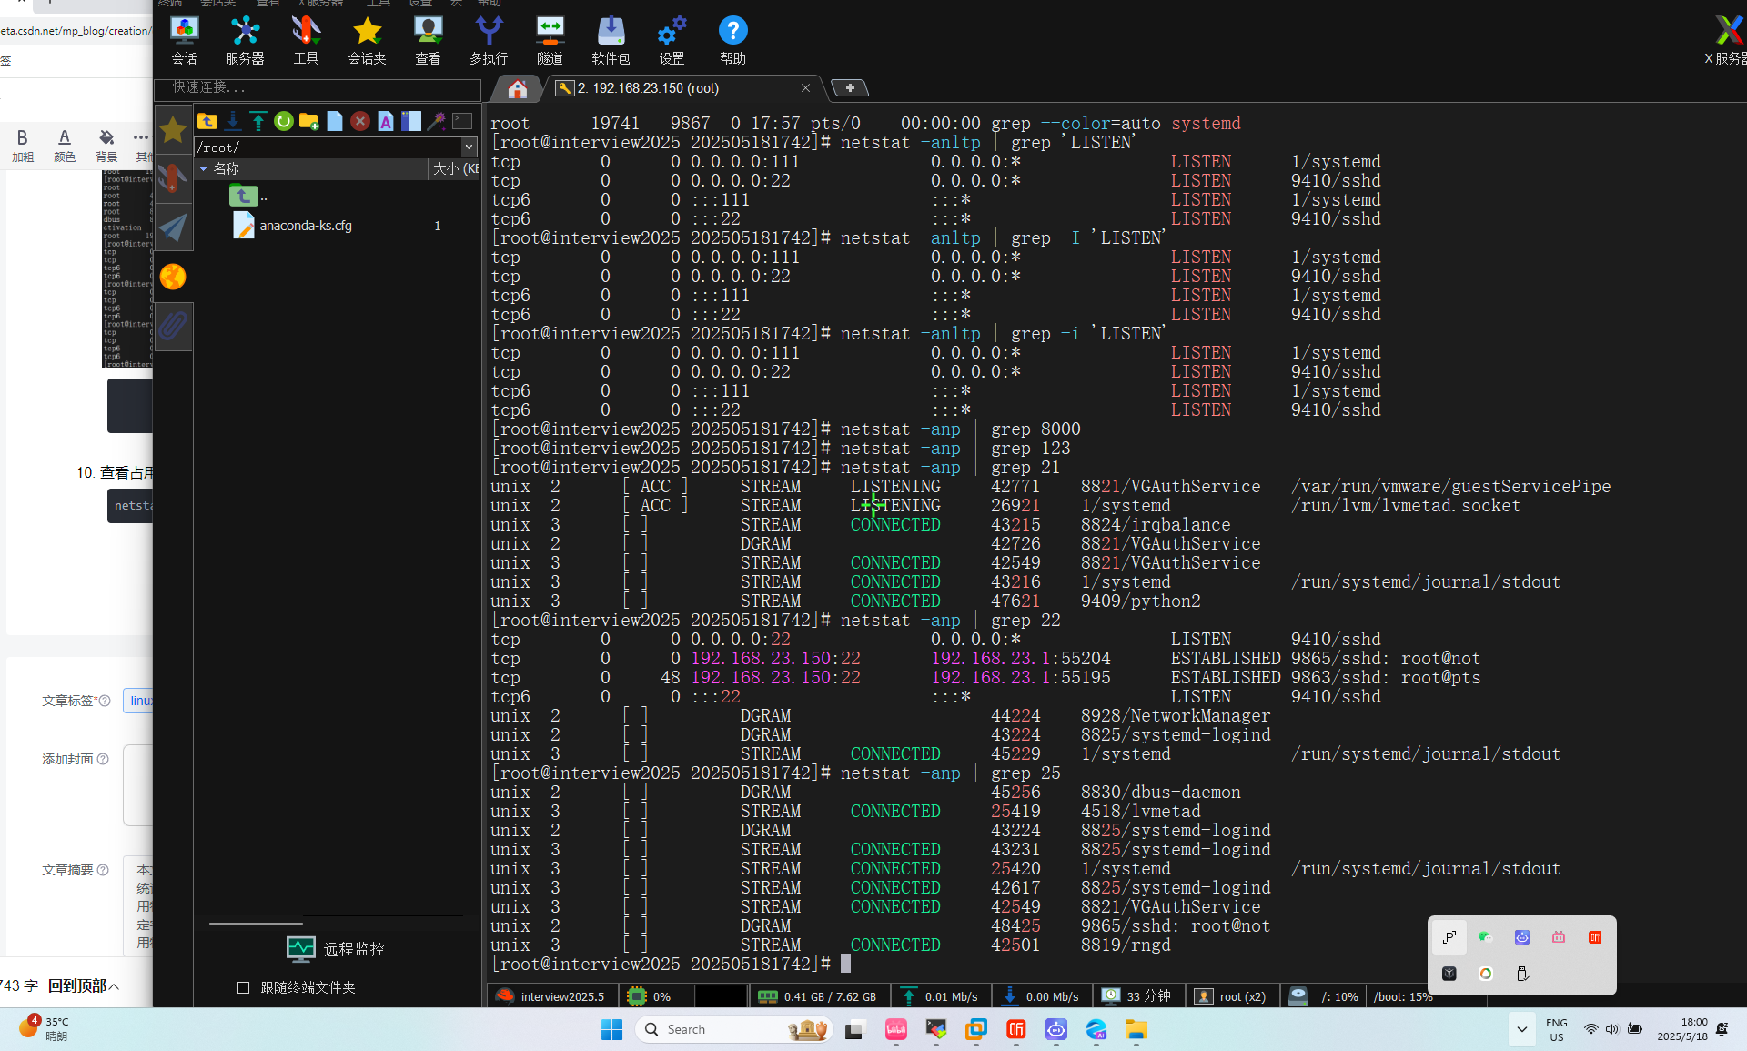The height and width of the screenshot is (1051, 1747).
Task: Refresh the SFTP folder listing
Action: click(284, 121)
